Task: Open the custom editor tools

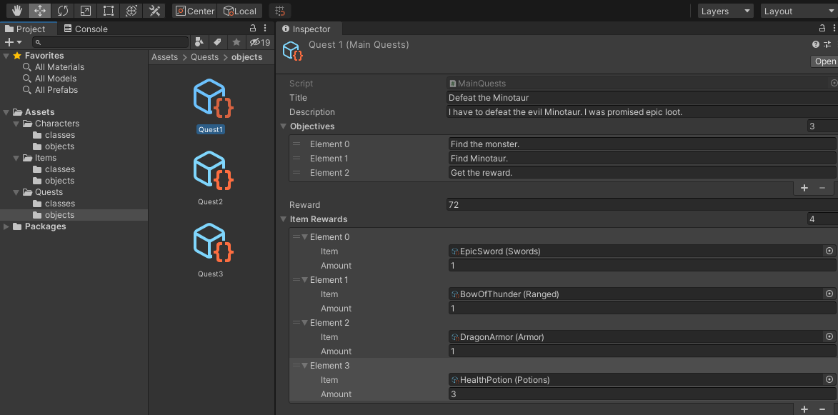Action: click(154, 11)
